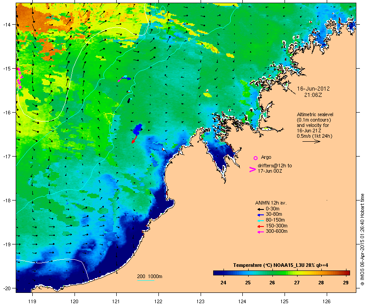Click the 'Argo' legend label
This screenshot has width=368, height=305.
click(266, 157)
